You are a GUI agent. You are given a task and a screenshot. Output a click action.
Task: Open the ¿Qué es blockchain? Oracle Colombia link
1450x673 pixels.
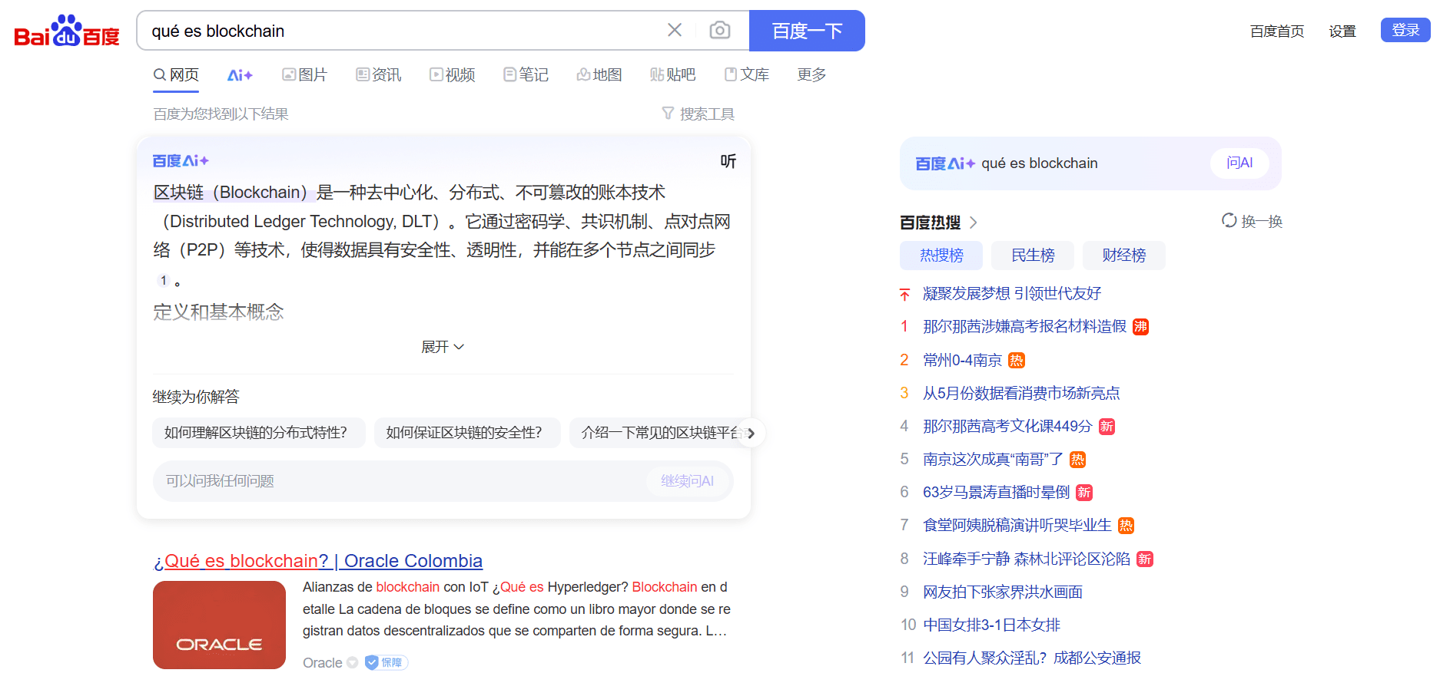[318, 561]
